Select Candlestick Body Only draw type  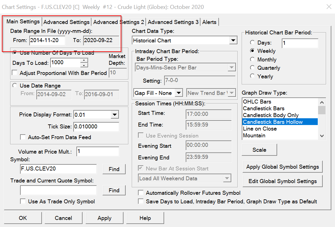click(280, 115)
